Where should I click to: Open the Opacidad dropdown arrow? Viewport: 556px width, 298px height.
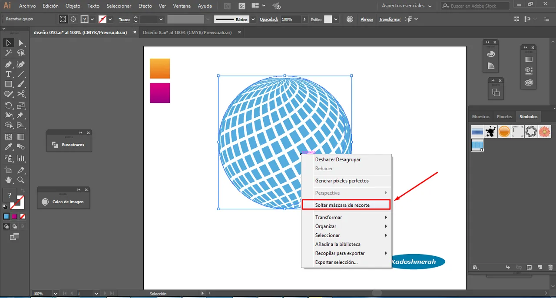point(304,20)
